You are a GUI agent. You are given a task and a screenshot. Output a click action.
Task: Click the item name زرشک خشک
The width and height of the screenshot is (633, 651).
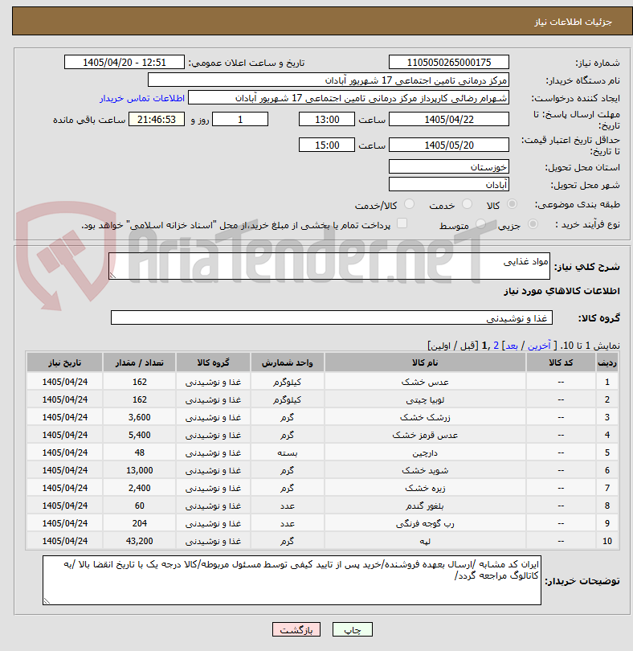point(425,417)
